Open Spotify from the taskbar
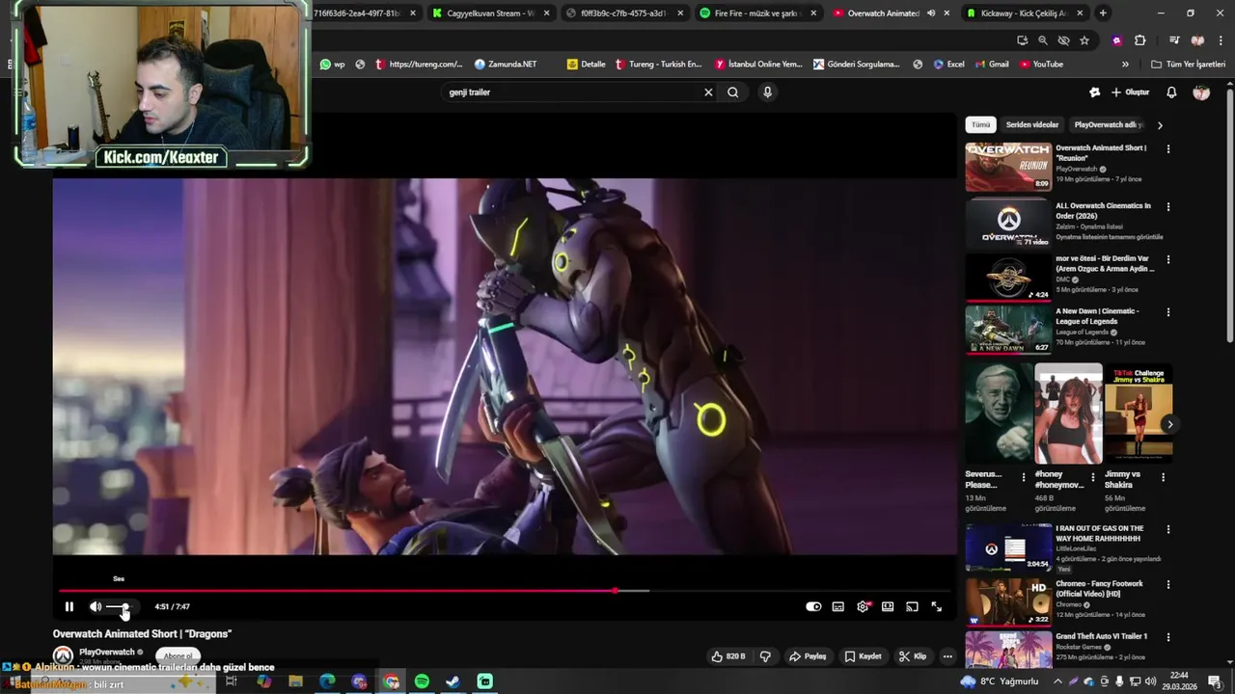Viewport: 1235px width, 694px height. (x=422, y=681)
